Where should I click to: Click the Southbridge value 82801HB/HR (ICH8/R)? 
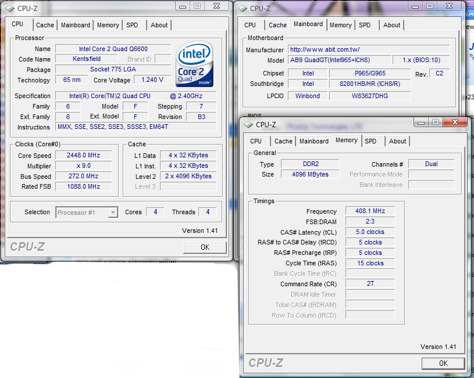click(370, 84)
